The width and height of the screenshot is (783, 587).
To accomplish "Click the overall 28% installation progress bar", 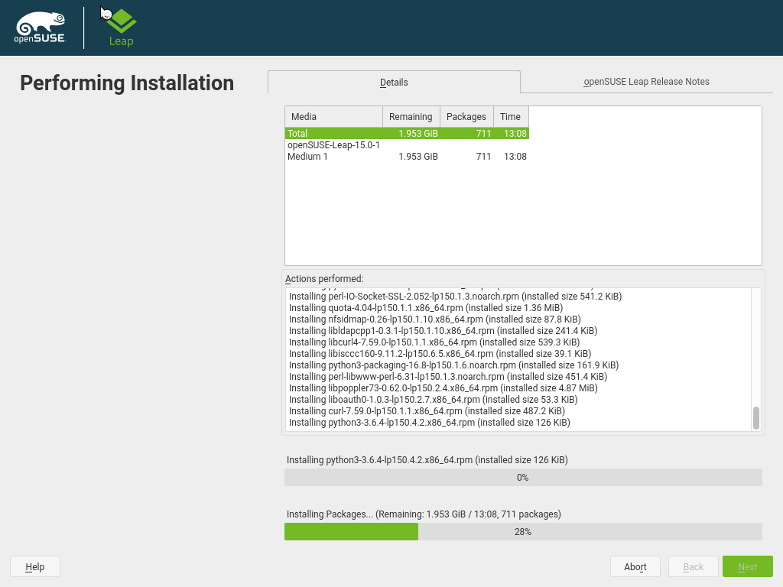I will [523, 532].
